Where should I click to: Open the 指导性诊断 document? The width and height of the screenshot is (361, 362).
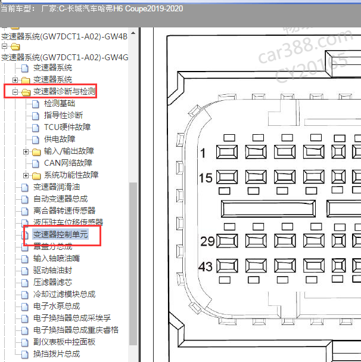point(63,115)
